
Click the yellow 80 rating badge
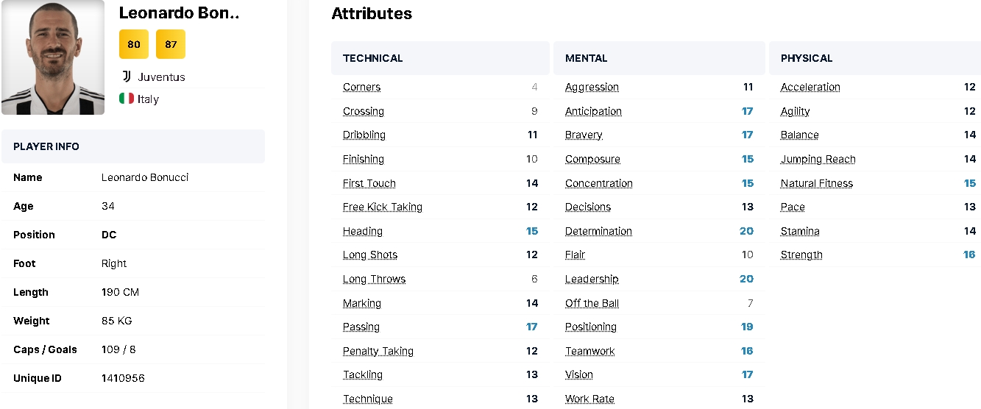(x=134, y=44)
